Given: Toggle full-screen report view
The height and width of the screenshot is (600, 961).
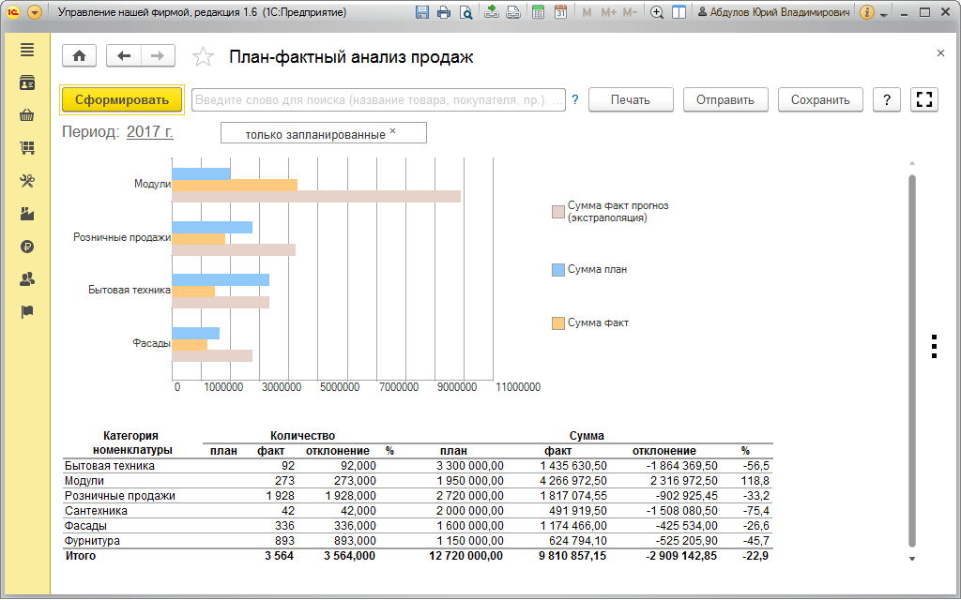Looking at the screenshot, I should 924,99.
